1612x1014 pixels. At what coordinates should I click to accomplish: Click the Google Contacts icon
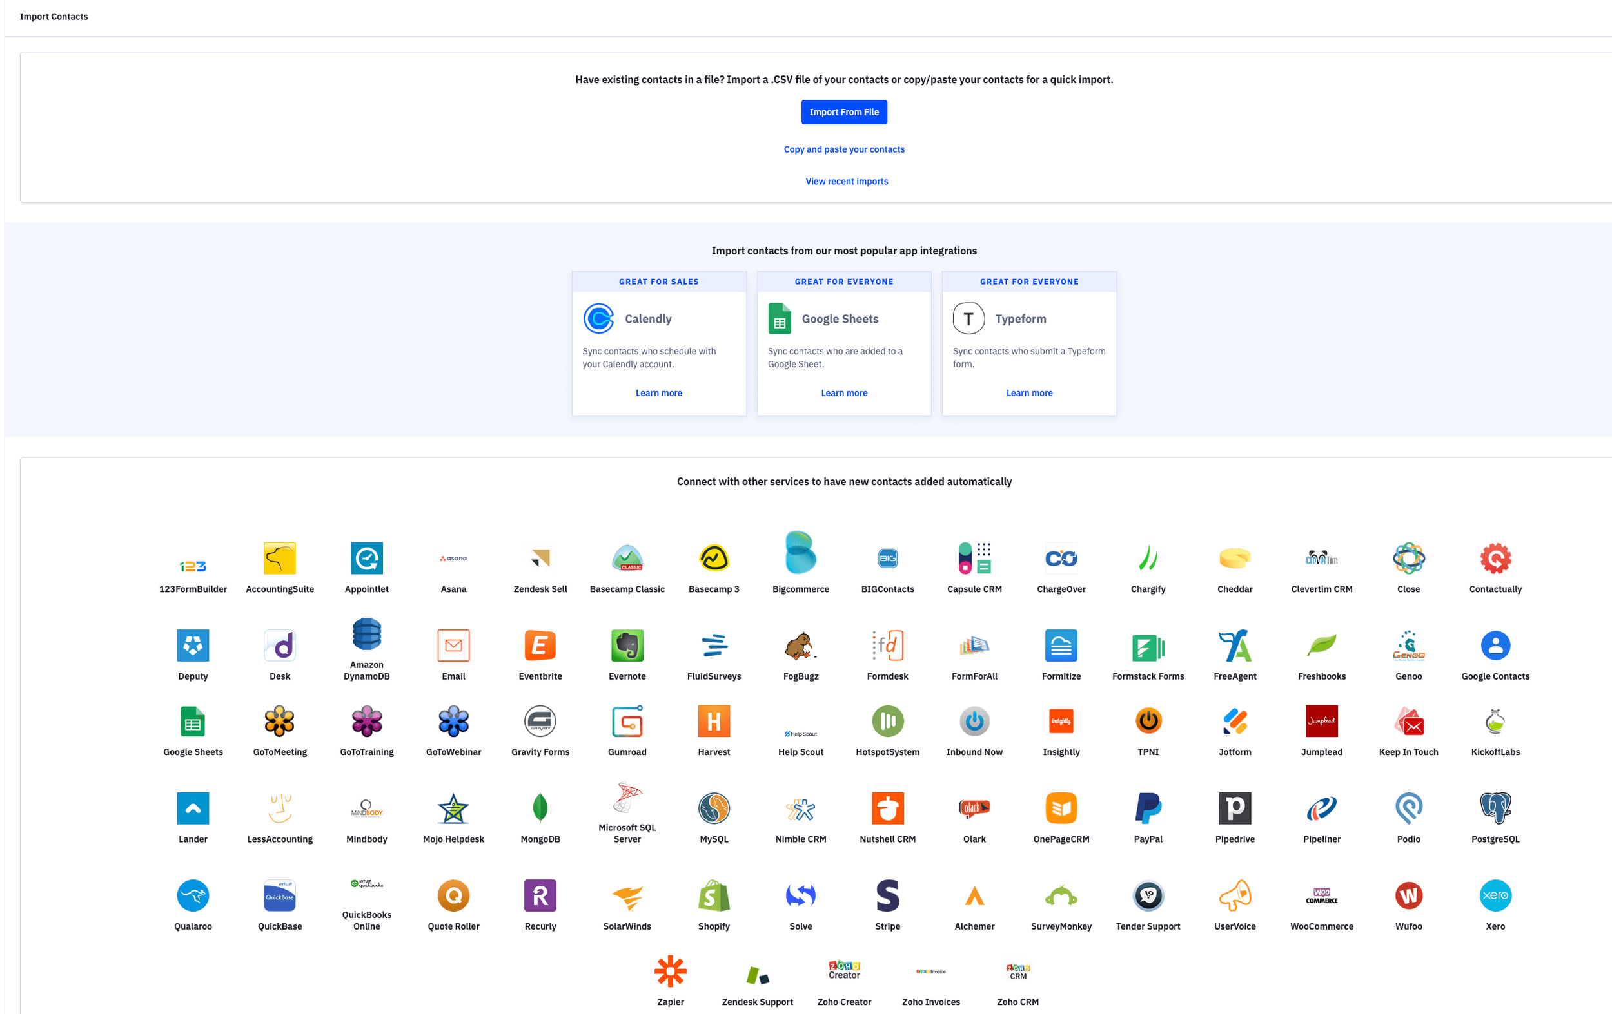pyautogui.click(x=1495, y=645)
